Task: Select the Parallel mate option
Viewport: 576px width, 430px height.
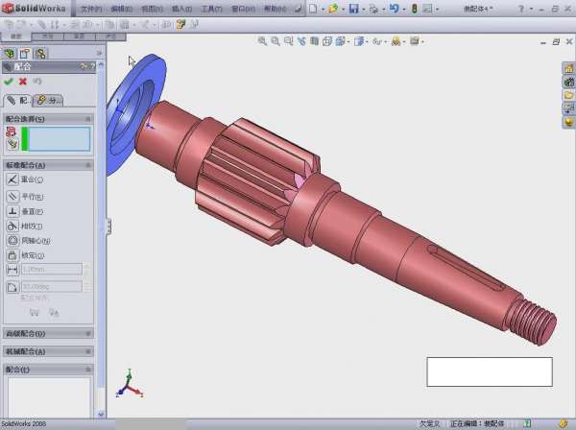Action: pyautogui.click(x=12, y=197)
